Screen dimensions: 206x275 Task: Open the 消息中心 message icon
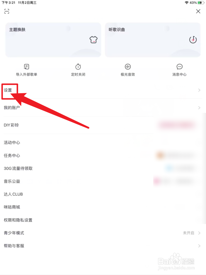pos(180,67)
